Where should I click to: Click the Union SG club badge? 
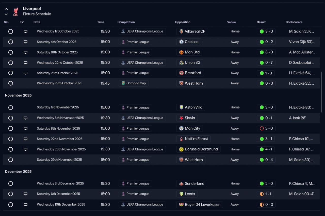click(181, 63)
